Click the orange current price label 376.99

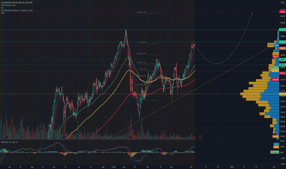point(282,48)
